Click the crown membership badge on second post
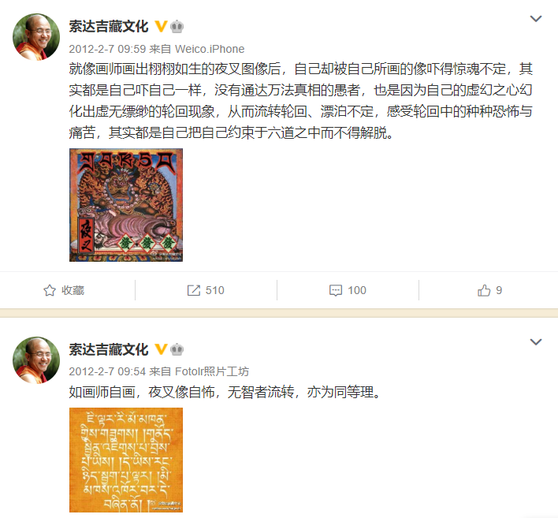Image resolution: width=558 pixels, height=518 pixels. click(177, 349)
